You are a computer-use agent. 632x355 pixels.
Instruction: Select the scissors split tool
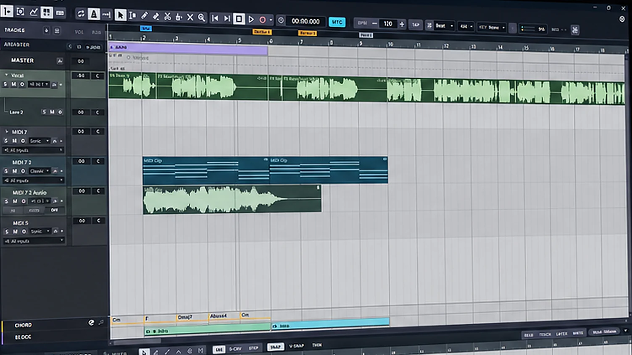click(x=168, y=17)
